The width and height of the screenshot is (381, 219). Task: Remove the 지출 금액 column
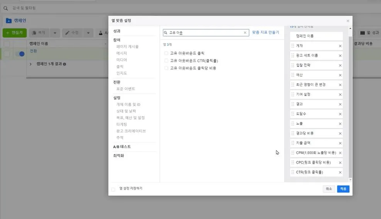[340, 143]
